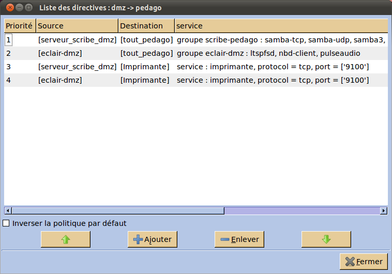Click the Destination column header
392x274 pixels.
(x=146, y=26)
